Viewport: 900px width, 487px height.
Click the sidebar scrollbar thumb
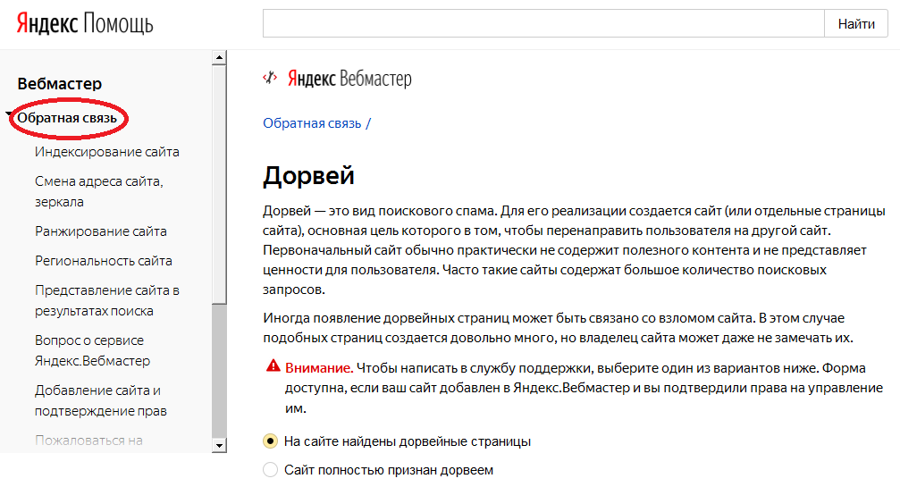(x=219, y=184)
